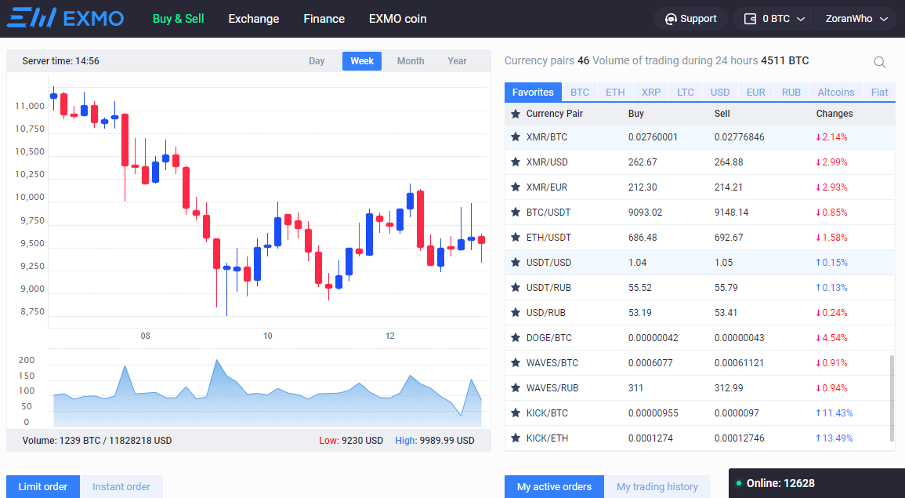Switch chart to Year period
Viewport: 905px width, 498px height.
pos(457,60)
